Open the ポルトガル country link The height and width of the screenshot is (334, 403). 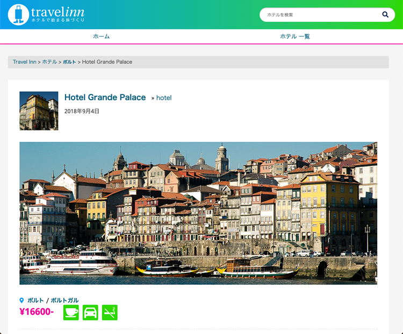tap(64, 301)
